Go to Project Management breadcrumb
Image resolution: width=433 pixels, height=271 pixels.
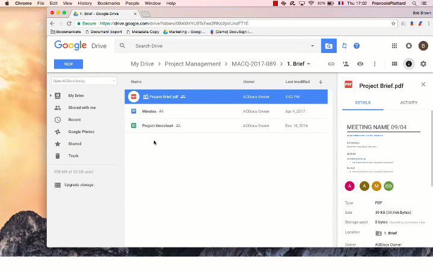click(193, 64)
